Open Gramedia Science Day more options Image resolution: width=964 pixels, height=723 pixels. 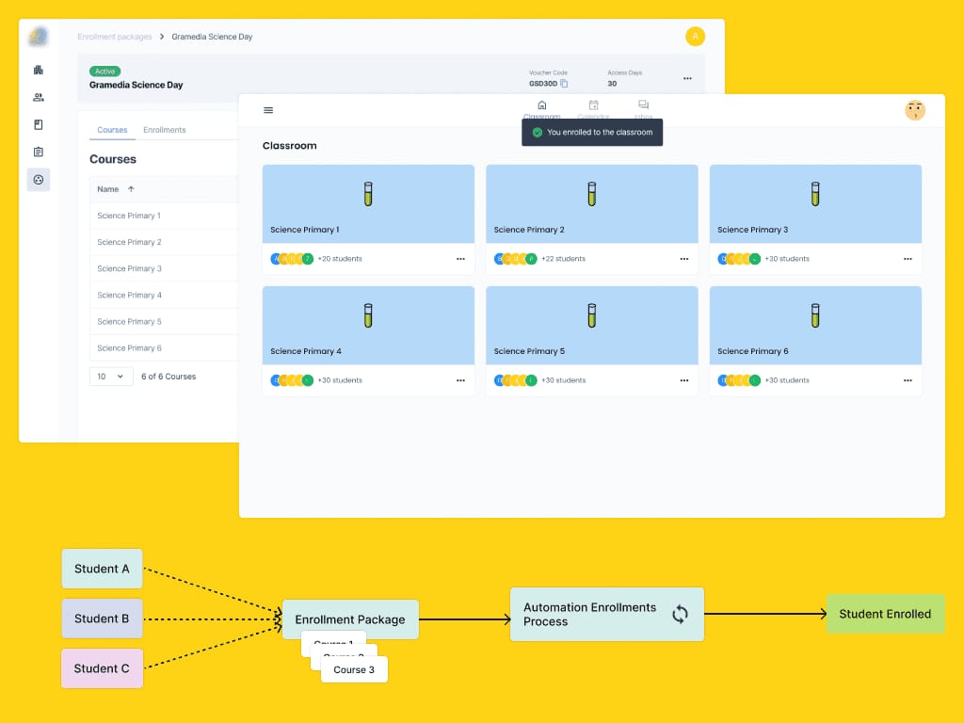[687, 79]
